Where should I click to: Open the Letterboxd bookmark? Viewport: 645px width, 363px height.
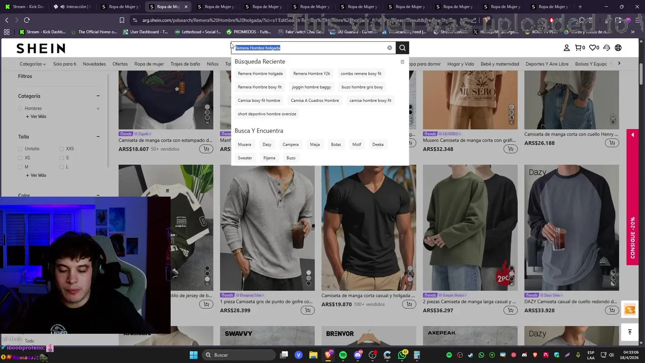(x=198, y=32)
